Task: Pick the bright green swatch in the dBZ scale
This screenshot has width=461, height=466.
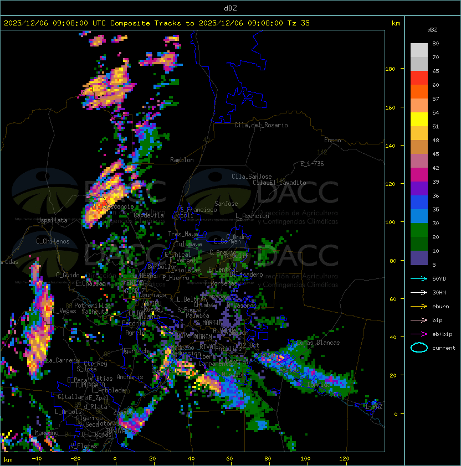Action: tap(419, 230)
